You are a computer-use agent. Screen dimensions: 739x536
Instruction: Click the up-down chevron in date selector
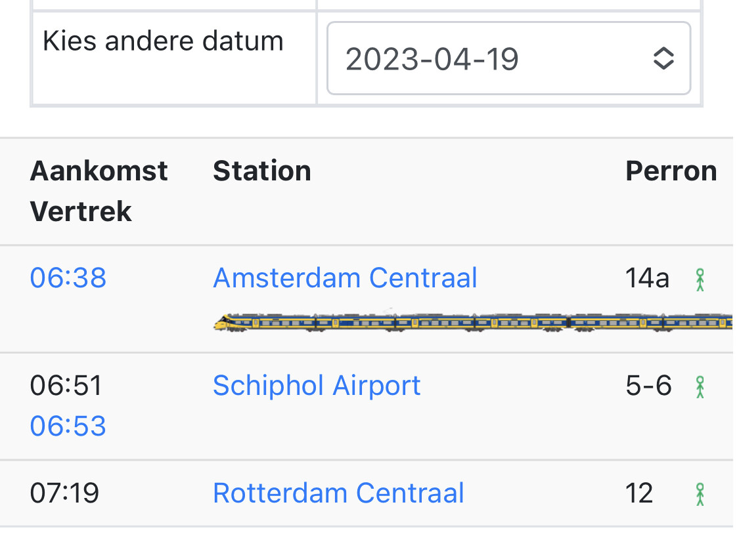pyautogui.click(x=663, y=59)
